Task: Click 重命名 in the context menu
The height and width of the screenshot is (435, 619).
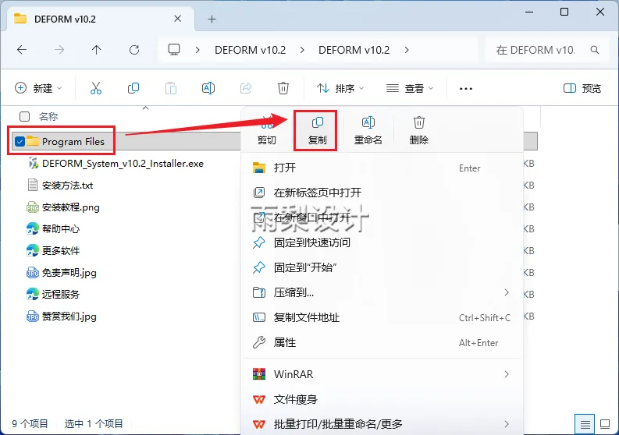Action: (368, 130)
